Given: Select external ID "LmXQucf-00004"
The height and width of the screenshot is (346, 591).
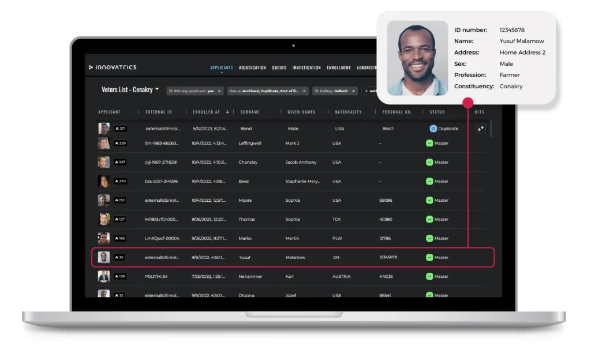Looking at the screenshot, I should pos(162,238).
